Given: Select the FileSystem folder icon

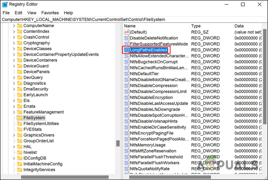Looking at the screenshot, I should click(x=20, y=118).
